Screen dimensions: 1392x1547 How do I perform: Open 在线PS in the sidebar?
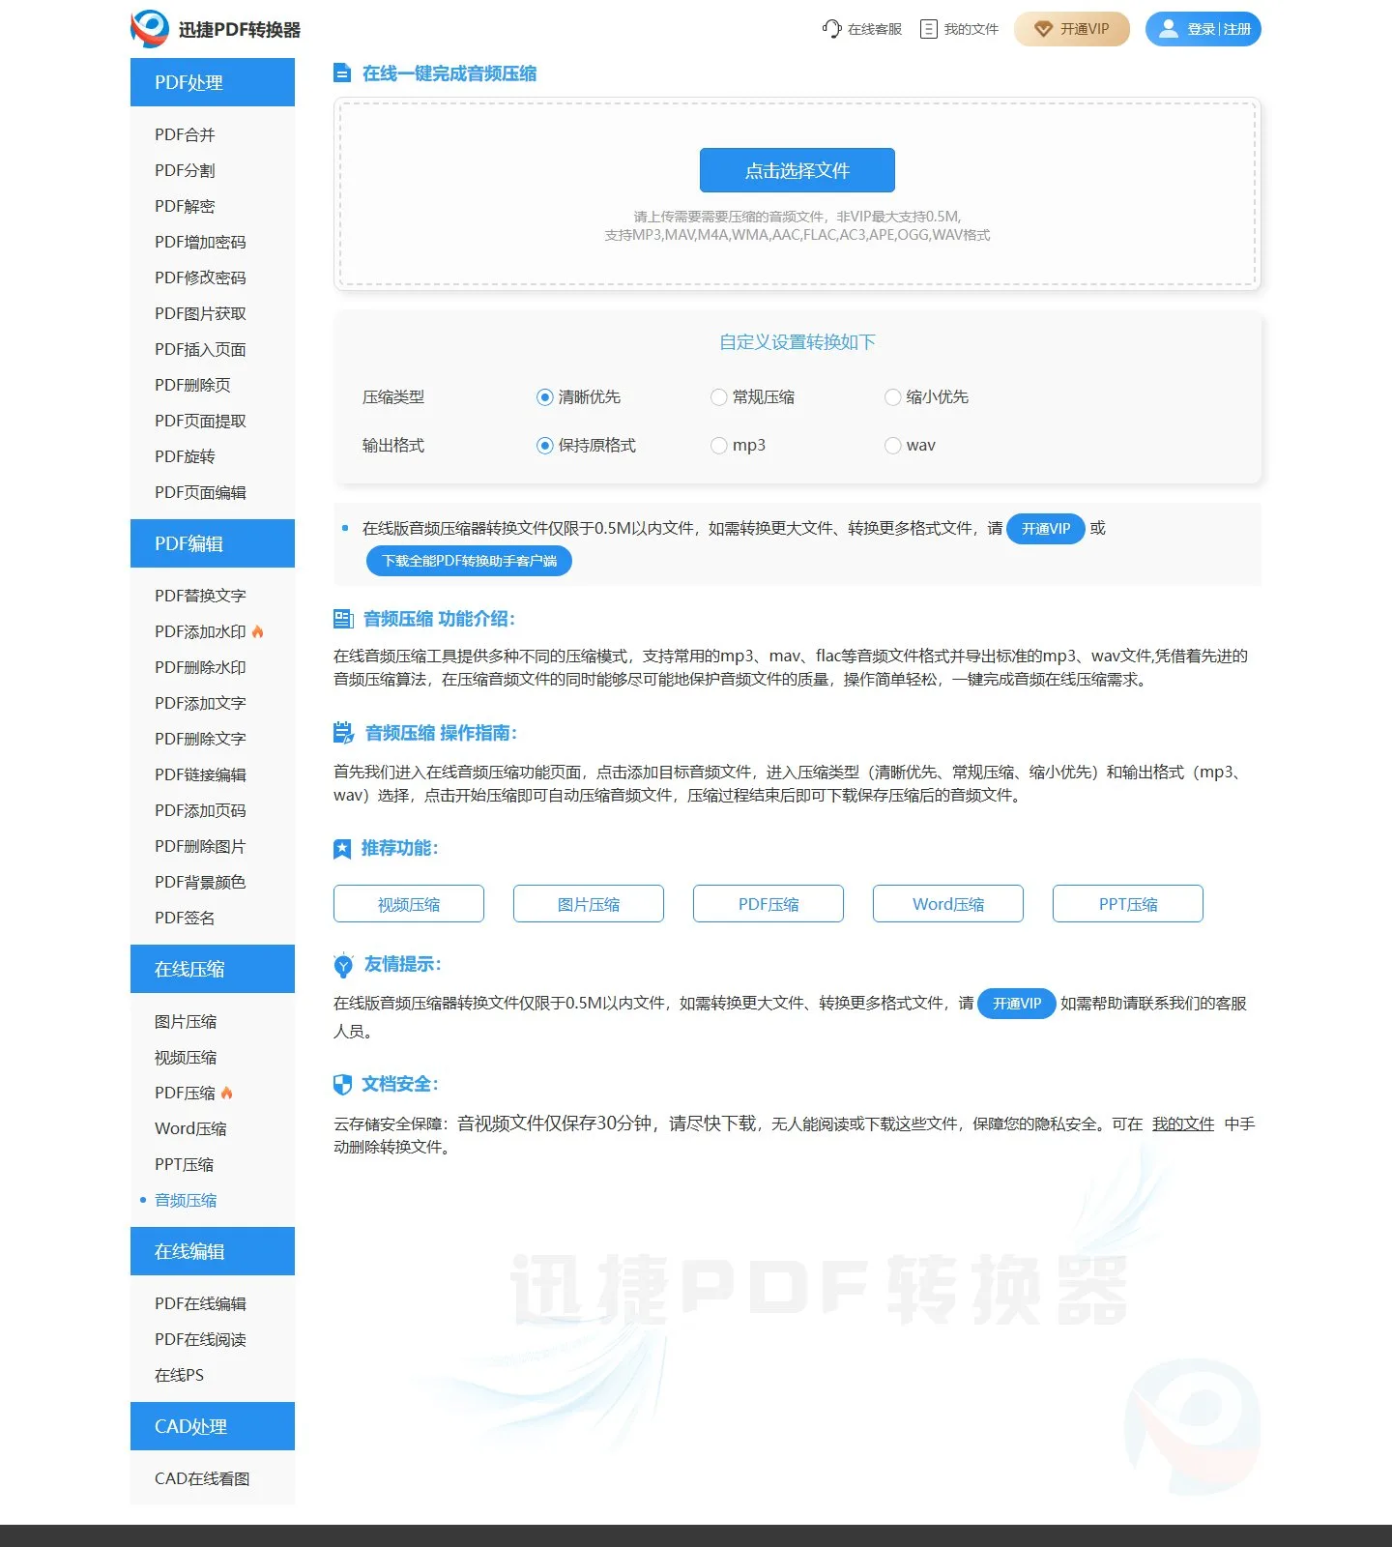coord(179,1375)
